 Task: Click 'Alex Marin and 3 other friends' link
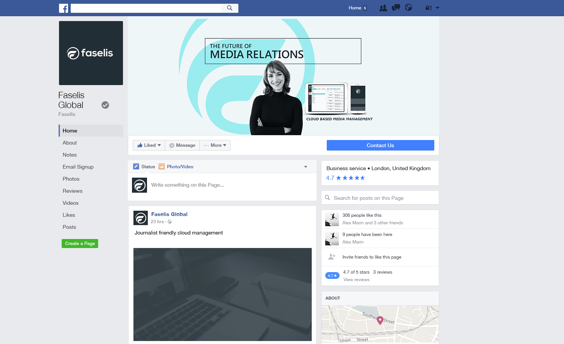(x=373, y=223)
